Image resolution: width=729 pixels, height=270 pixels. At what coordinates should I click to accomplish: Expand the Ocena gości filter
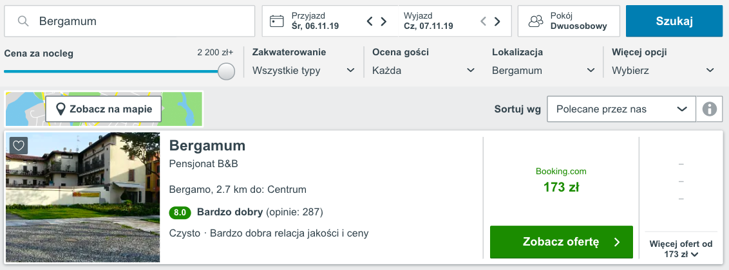point(423,70)
